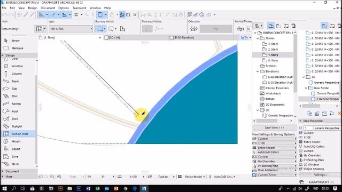Click the Navigator vertical scrollbar
This screenshot has height=192, width=342.
[296, 63]
